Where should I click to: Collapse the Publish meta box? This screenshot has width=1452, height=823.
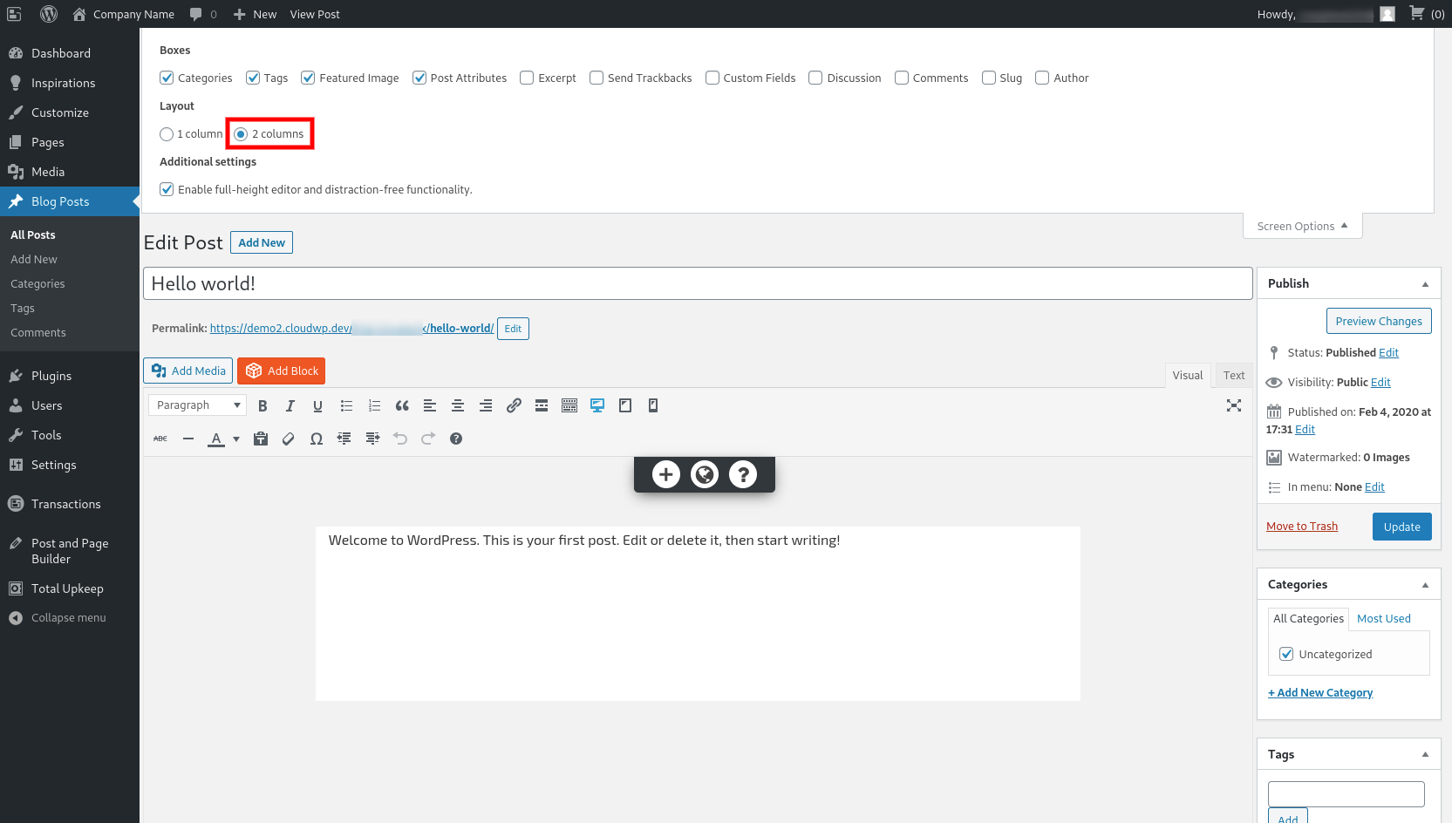tap(1425, 284)
